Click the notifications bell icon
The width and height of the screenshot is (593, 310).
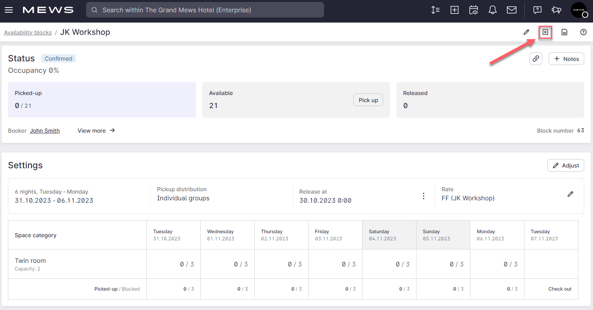(x=492, y=10)
